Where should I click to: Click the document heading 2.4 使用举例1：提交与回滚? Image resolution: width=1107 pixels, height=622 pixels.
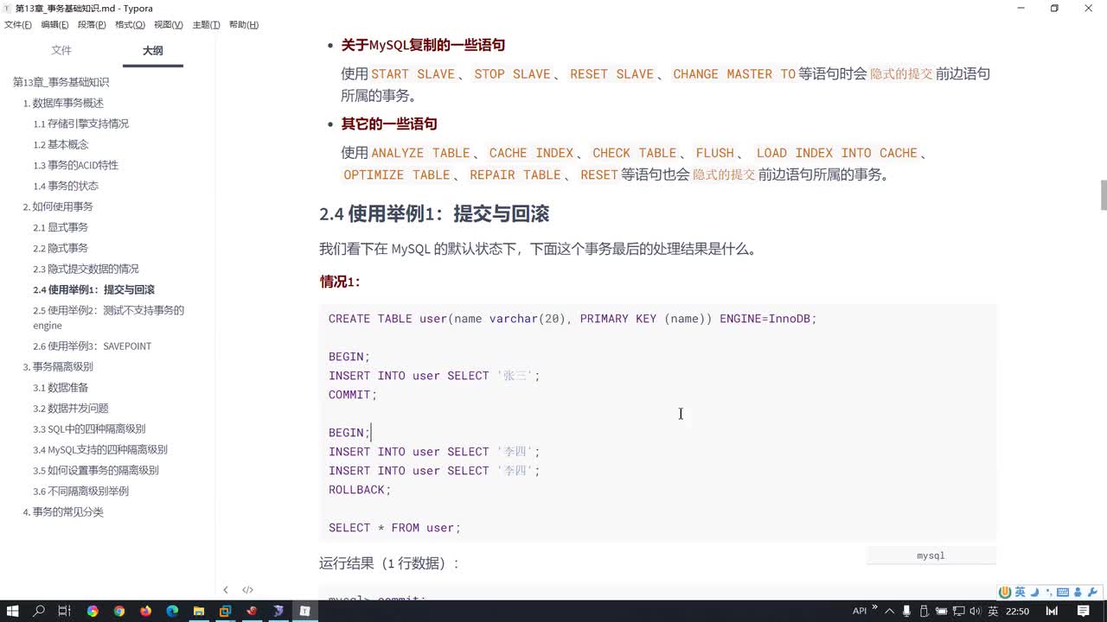(x=434, y=214)
